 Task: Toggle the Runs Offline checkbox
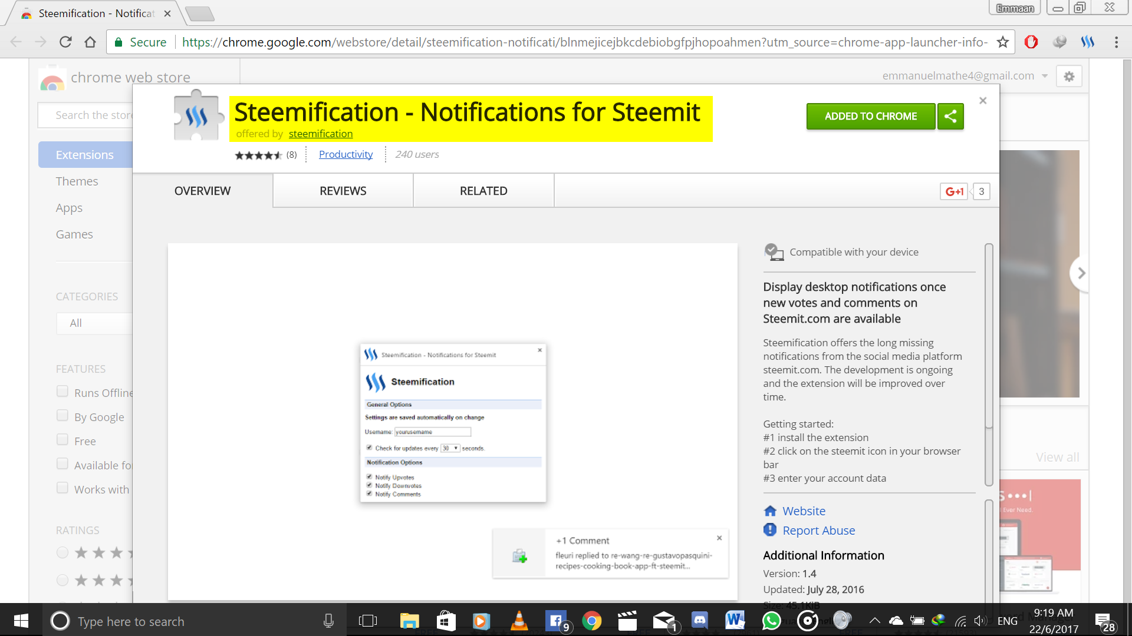pyautogui.click(x=62, y=392)
